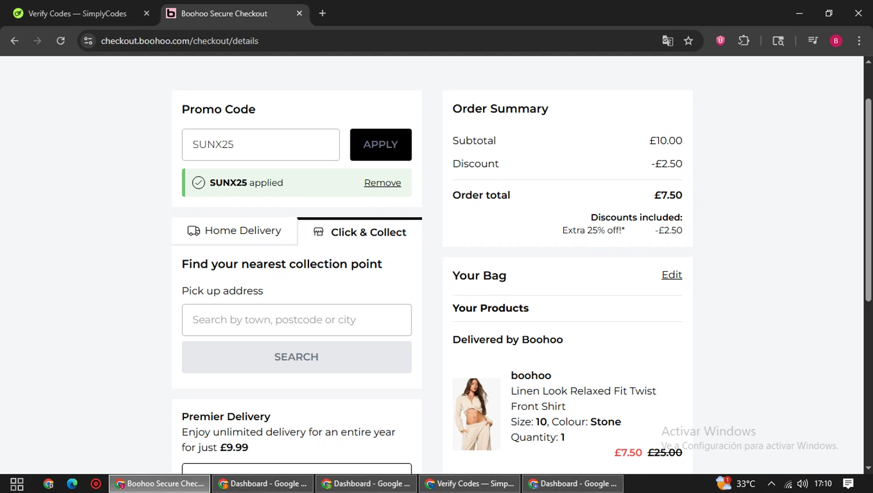
Task: Click the address bar URL
Action: pyautogui.click(x=180, y=41)
